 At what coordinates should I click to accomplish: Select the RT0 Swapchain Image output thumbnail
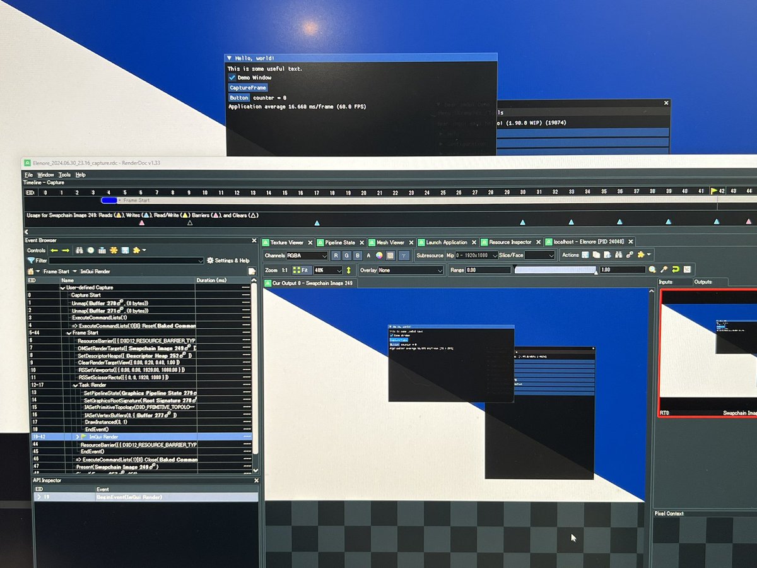click(708, 353)
